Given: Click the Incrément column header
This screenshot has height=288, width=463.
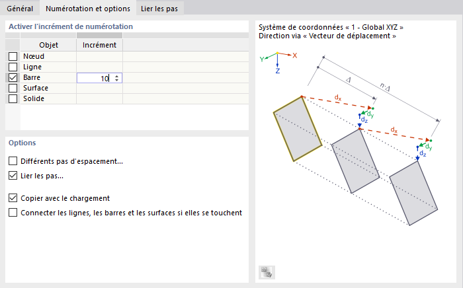Looking at the screenshot, I should pyautogui.click(x=99, y=45).
